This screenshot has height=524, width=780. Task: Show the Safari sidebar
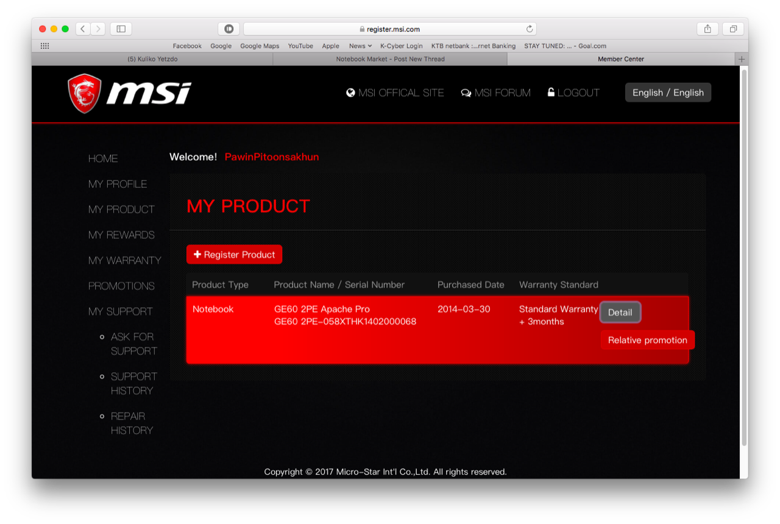(x=121, y=29)
